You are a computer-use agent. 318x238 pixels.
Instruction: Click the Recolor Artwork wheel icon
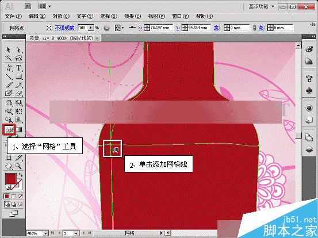coord(107,28)
